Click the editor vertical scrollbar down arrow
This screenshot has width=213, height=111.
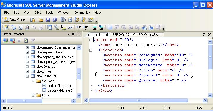[210, 95]
